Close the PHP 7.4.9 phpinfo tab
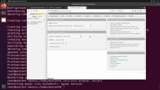This screenshot has height=90, width=160. click(x=66, y=8)
